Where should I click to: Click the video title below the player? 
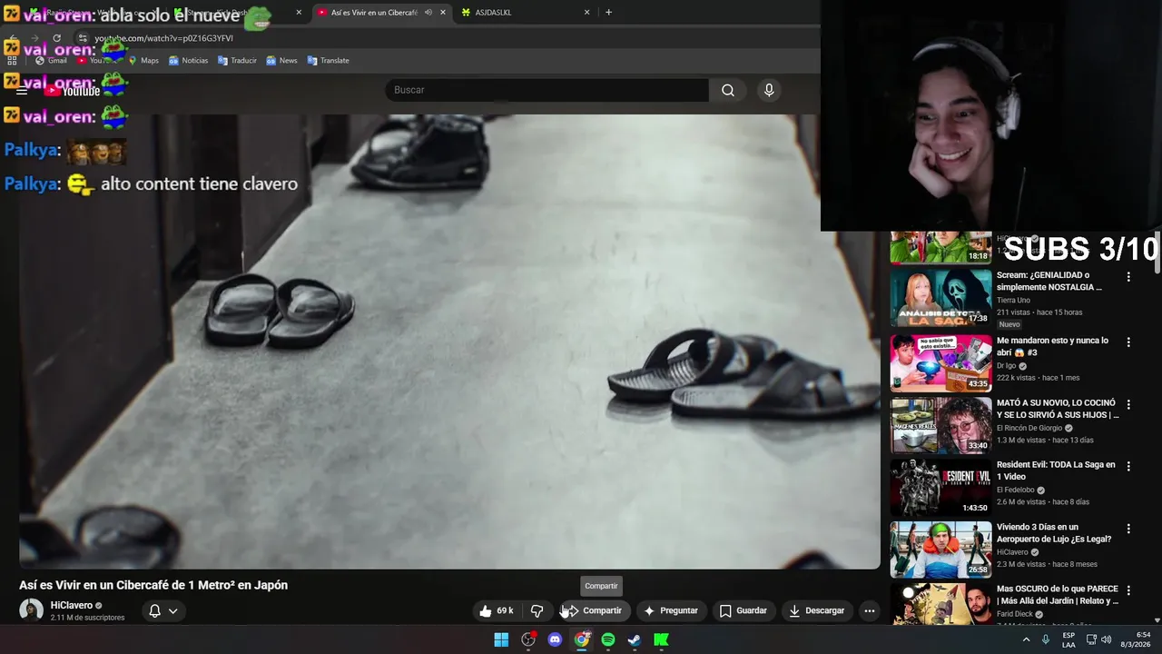click(x=153, y=585)
